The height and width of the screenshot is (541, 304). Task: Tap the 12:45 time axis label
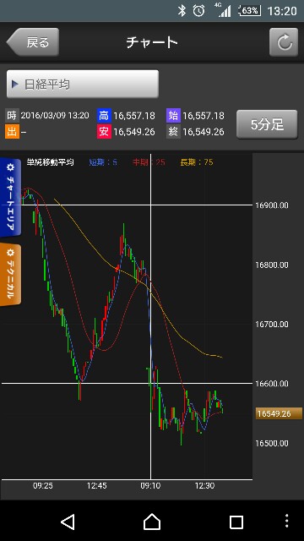coord(96,486)
